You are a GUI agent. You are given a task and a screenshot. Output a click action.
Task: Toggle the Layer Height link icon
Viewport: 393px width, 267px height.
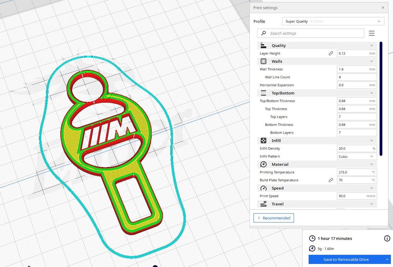click(331, 53)
